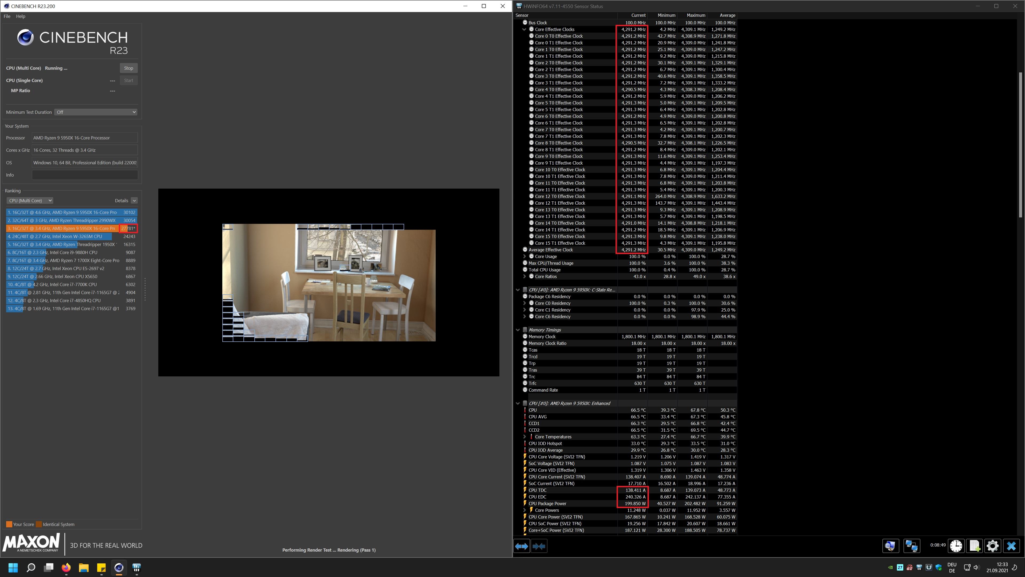Click the HWiNFO vertical scrollbar thumb
Image resolution: width=1025 pixels, height=577 pixels.
pos(1020,145)
